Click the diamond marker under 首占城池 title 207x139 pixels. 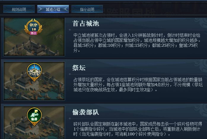click(x=70, y=30)
